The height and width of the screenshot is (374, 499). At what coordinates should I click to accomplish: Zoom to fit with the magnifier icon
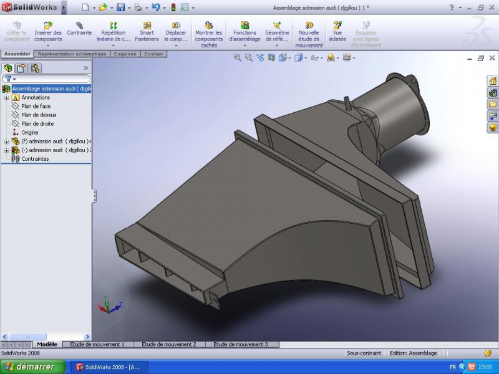[238, 57]
